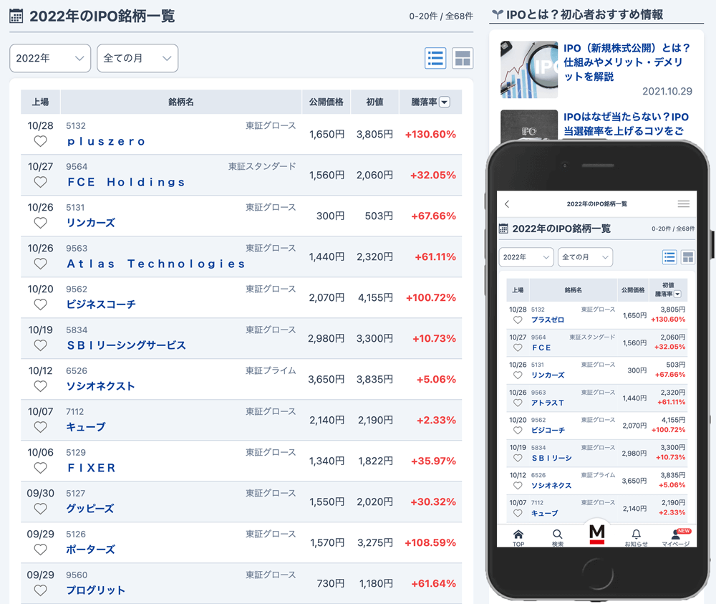Open hamburger menu in phone header
Viewport: 716px width, 604px height.
(684, 203)
